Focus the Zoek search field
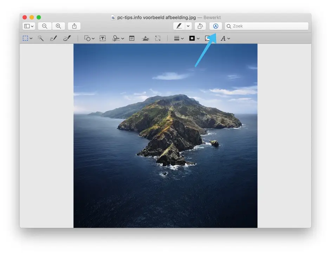The width and height of the screenshot is (331, 254). point(267,26)
